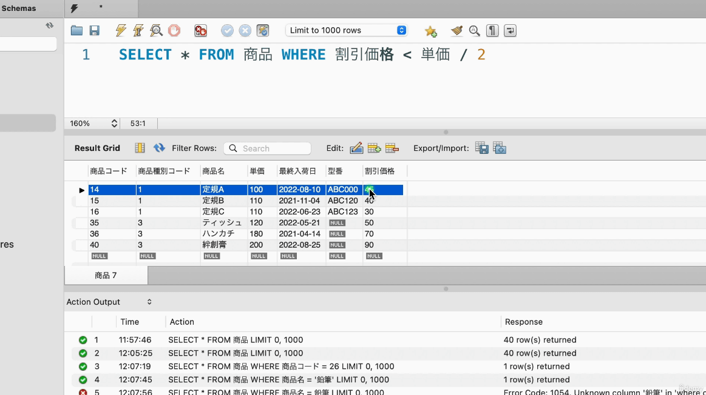Click the 商品名 column header
Viewport: 706px width, 395px height.
pyautogui.click(x=214, y=171)
